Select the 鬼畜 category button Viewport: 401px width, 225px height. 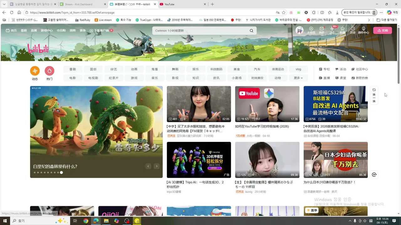pos(155,69)
